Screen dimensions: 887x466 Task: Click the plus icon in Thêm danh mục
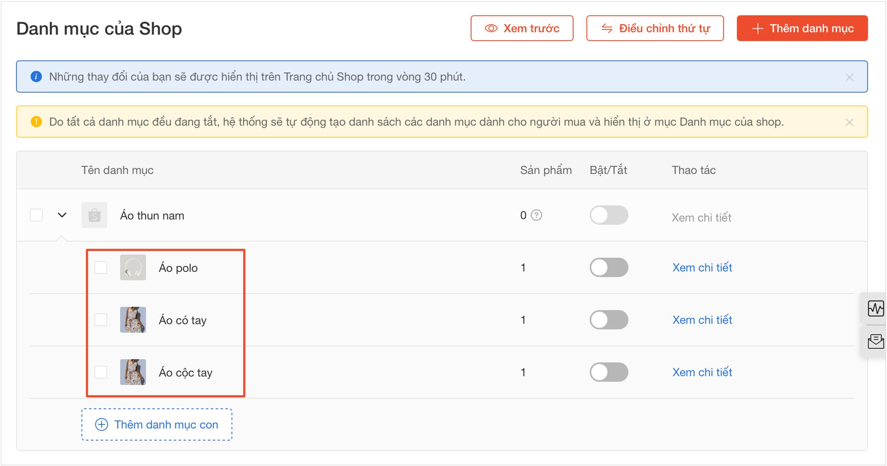(757, 28)
